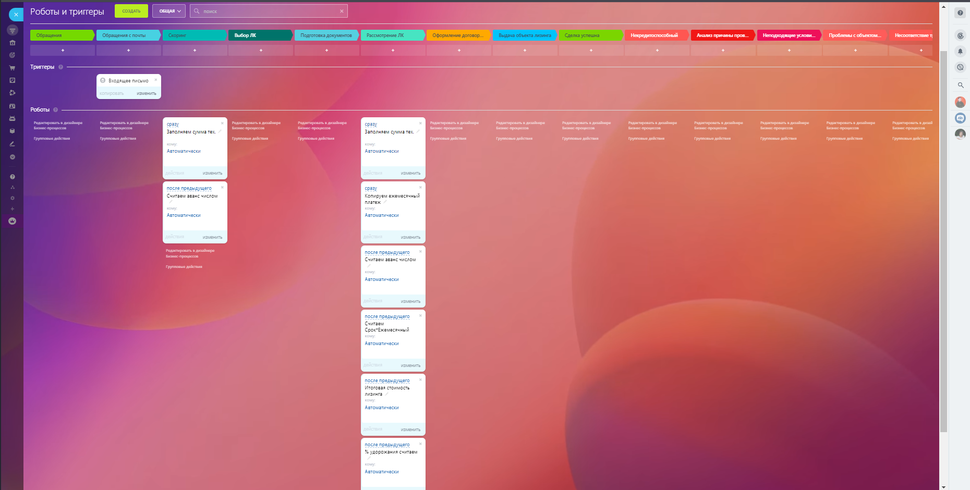Delete the Считаем Срок*Ежемесячный robot
970x490 pixels.
coord(420,315)
